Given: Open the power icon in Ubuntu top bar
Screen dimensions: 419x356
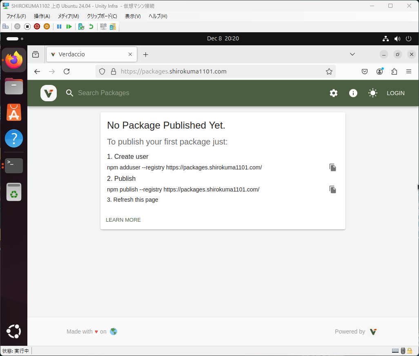Looking at the screenshot, I should tap(408, 39).
